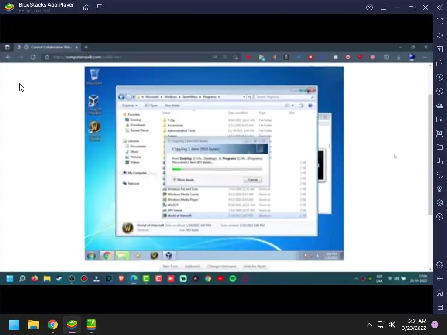Viewport: 447px width, 335px height.
Task: Toggle BlueStacks full screen mode
Action: tap(440, 21)
